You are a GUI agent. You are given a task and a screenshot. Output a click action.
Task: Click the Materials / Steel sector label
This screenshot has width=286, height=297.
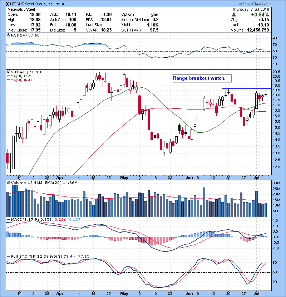pos(21,9)
